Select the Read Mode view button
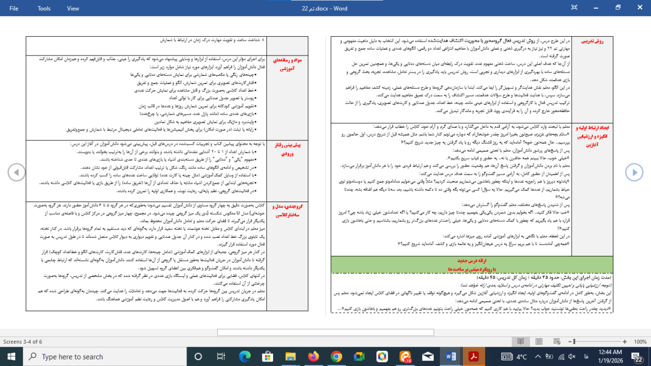This screenshot has height=366, width=651. click(x=520, y=342)
